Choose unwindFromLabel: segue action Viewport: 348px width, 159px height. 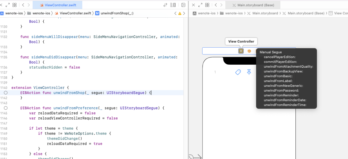coord(278,81)
